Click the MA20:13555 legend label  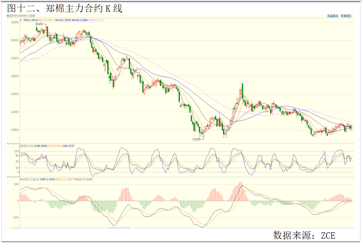click(x=63, y=20)
